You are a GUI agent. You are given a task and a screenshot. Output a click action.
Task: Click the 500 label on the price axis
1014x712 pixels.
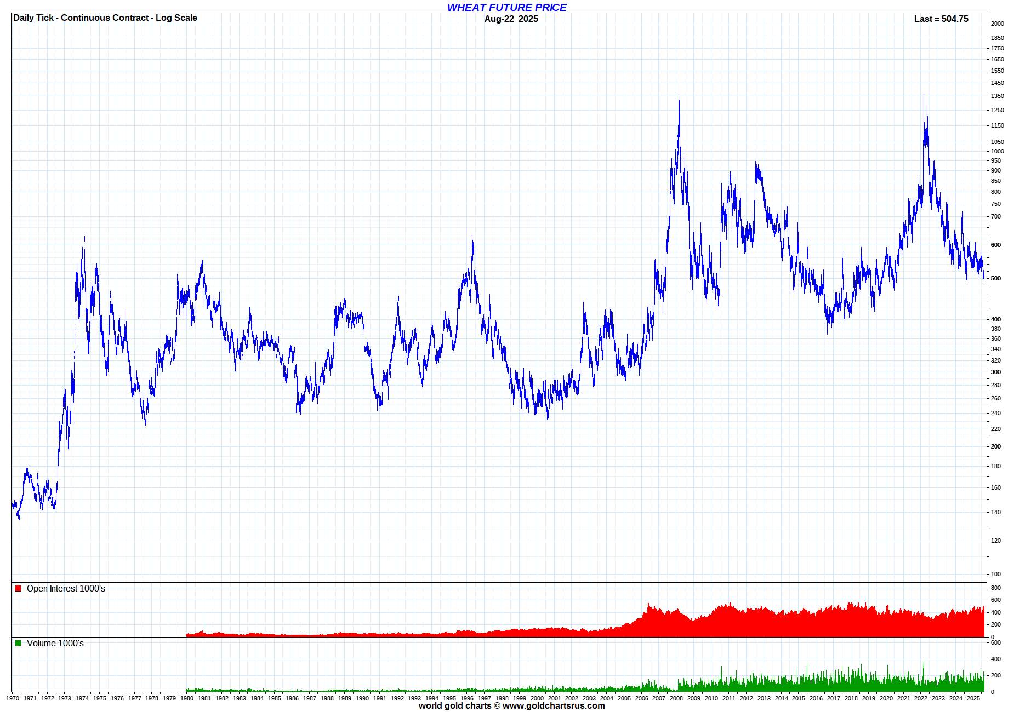[x=996, y=278]
